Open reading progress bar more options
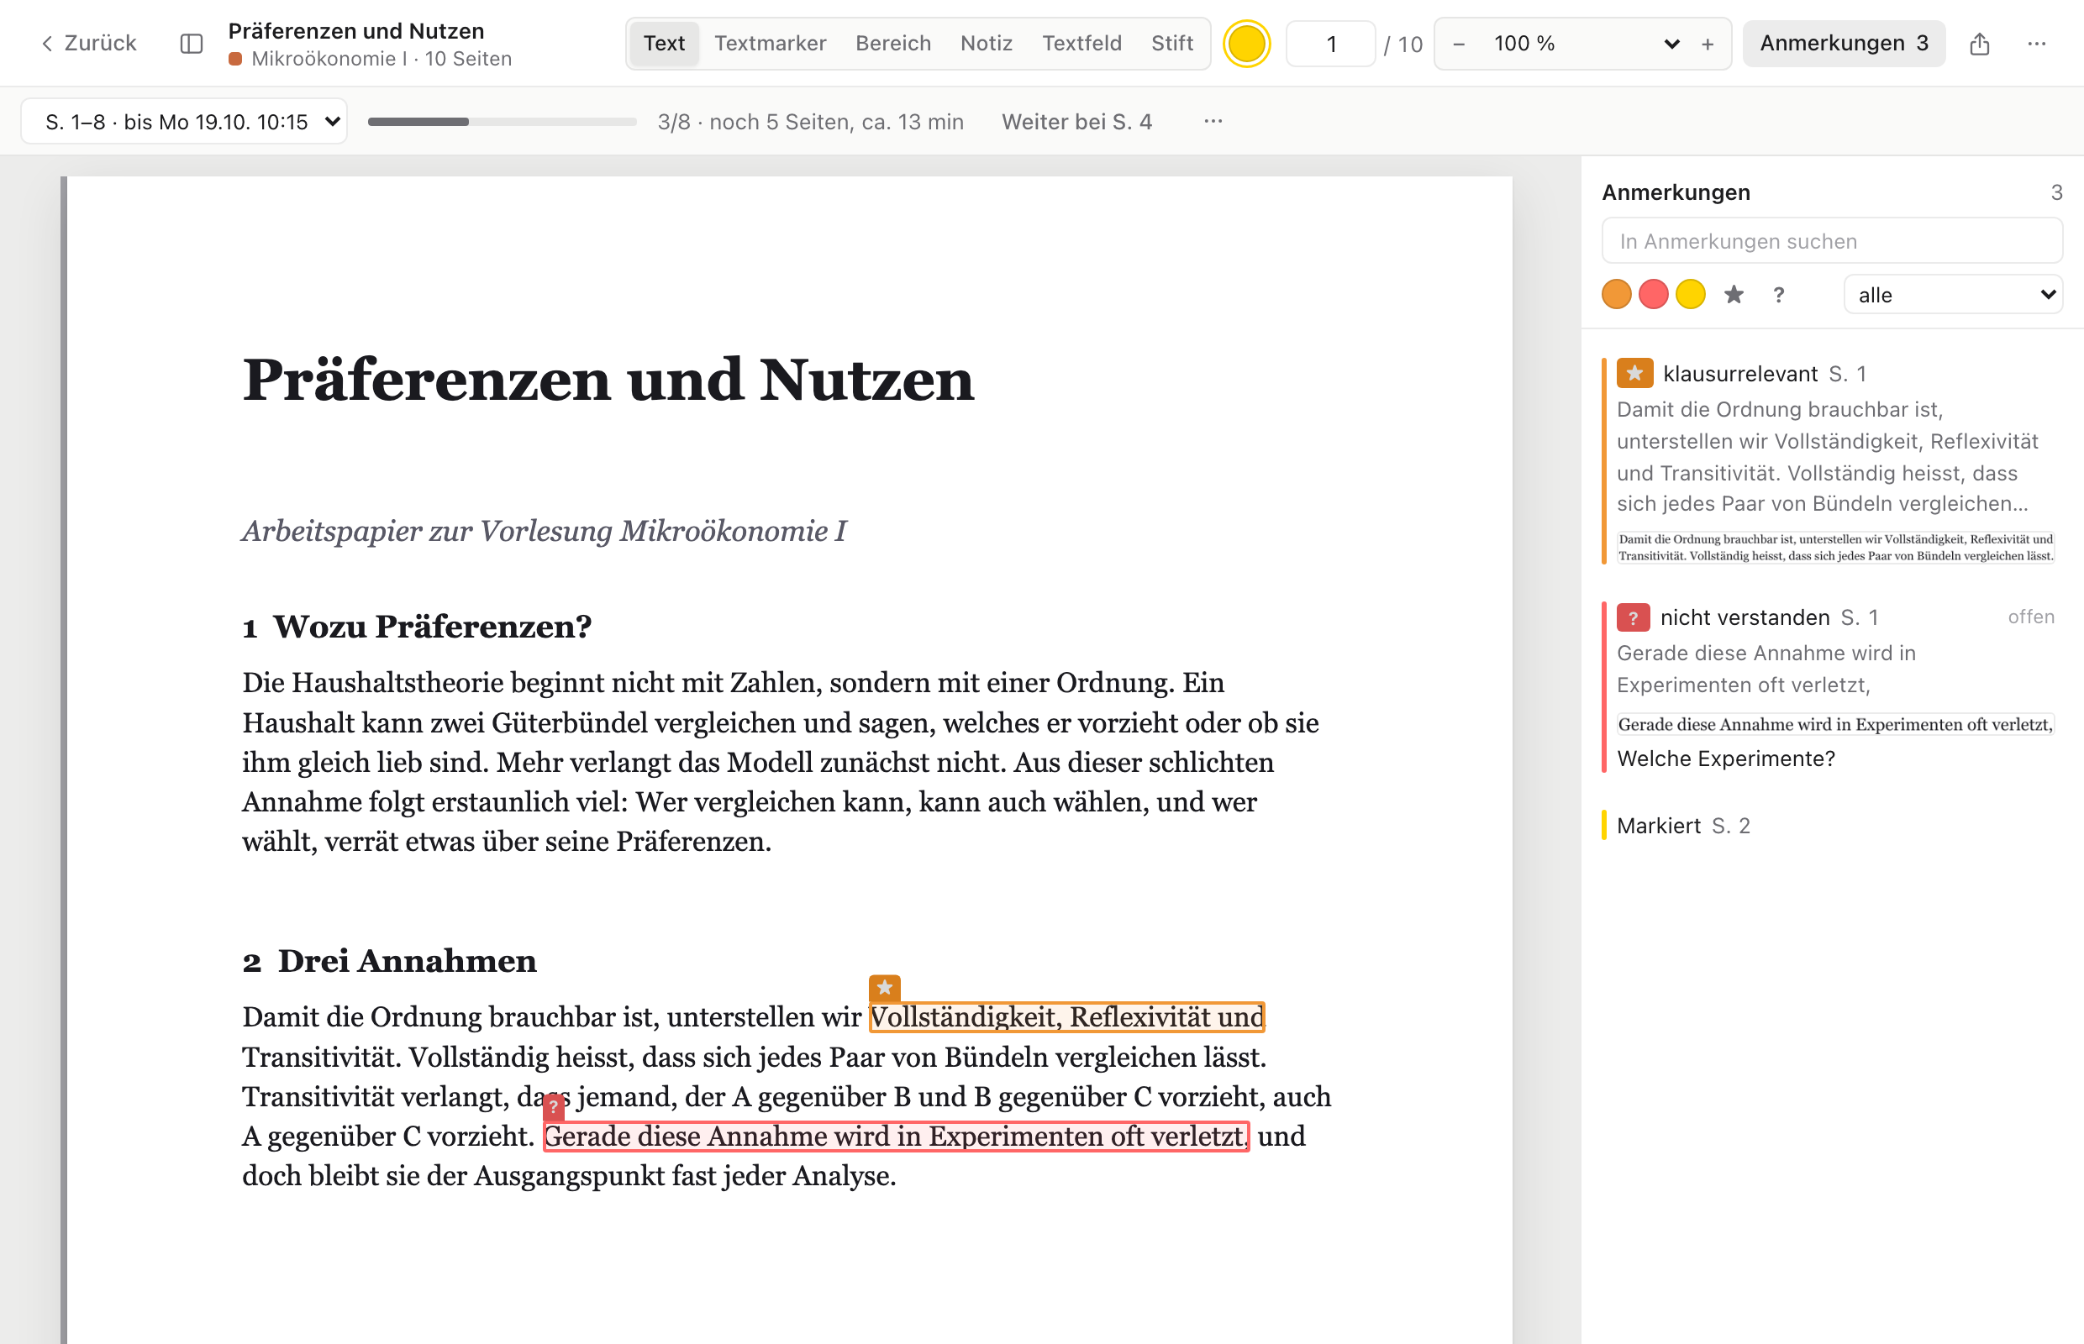Image resolution: width=2084 pixels, height=1344 pixels. [1213, 121]
